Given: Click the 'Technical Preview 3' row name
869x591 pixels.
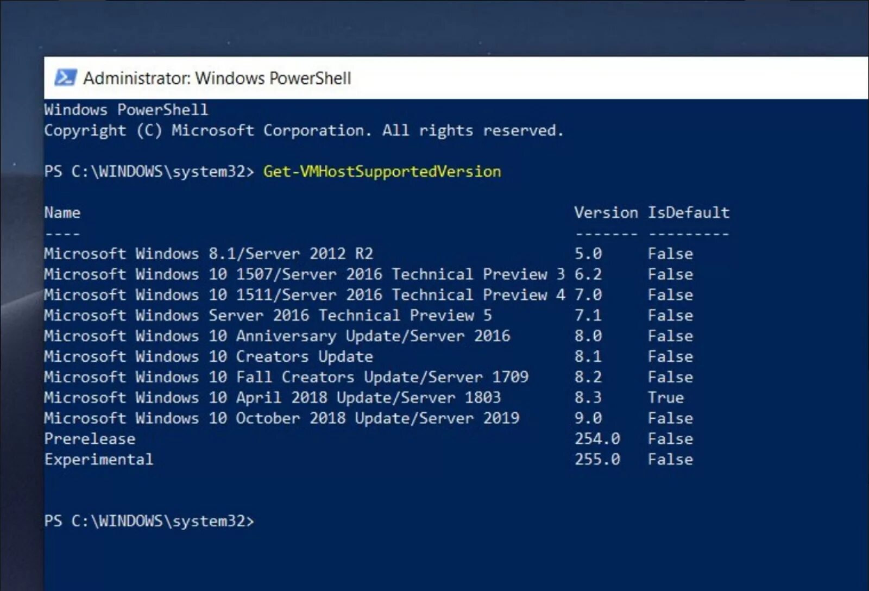Looking at the screenshot, I should (304, 274).
